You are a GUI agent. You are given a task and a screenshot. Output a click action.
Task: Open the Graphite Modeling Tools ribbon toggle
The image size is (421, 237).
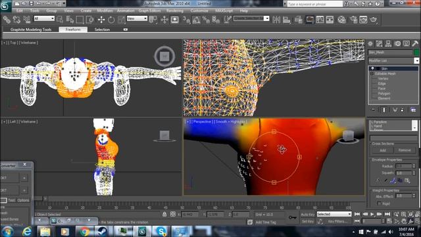(310, 20)
